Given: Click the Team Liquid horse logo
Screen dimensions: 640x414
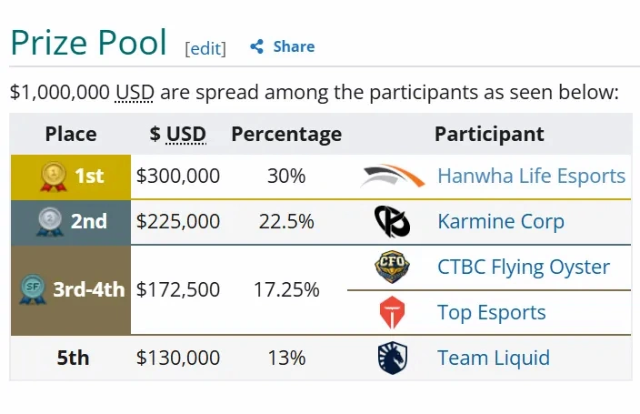Looking at the screenshot, I should point(392,358).
